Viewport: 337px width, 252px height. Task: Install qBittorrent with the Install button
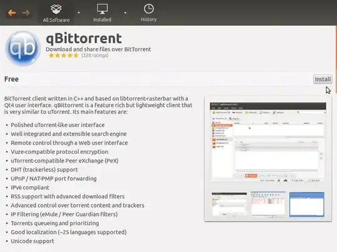point(323,79)
